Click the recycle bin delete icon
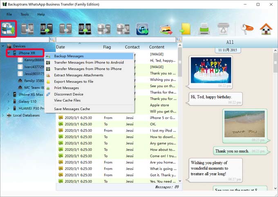This screenshot has height=197, width=278. [223, 29]
